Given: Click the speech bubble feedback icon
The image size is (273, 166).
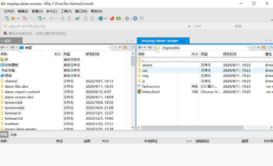Looking at the screenshot, I should [x=141, y=18].
